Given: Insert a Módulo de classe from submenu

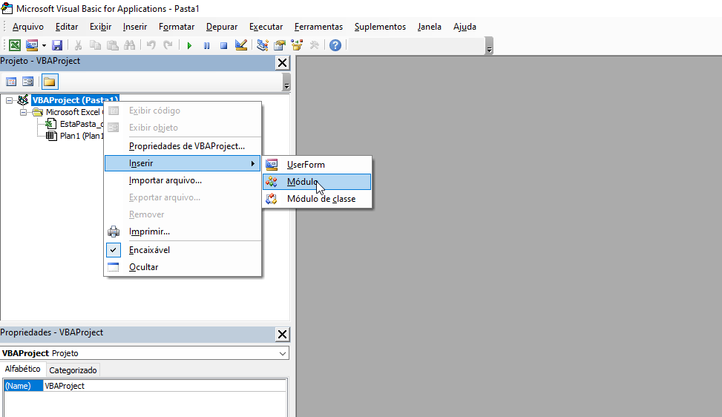Looking at the screenshot, I should pyautogui.click(x=317, y=199).
